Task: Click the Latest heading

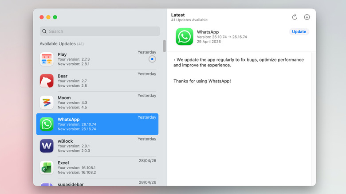Action: click(178, 15)
